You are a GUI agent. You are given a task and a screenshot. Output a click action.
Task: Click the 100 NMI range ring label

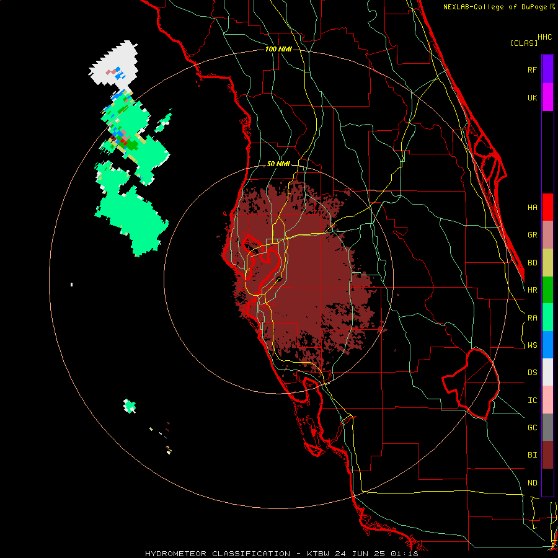[x=278, y=49]
